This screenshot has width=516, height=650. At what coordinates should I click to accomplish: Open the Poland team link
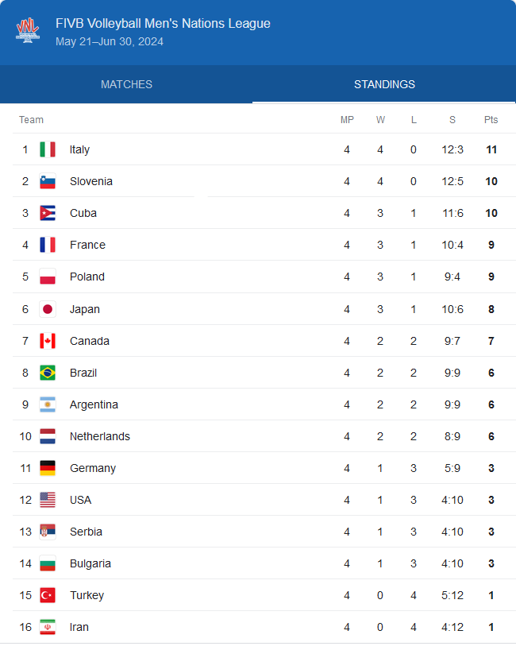pos(87,277)
